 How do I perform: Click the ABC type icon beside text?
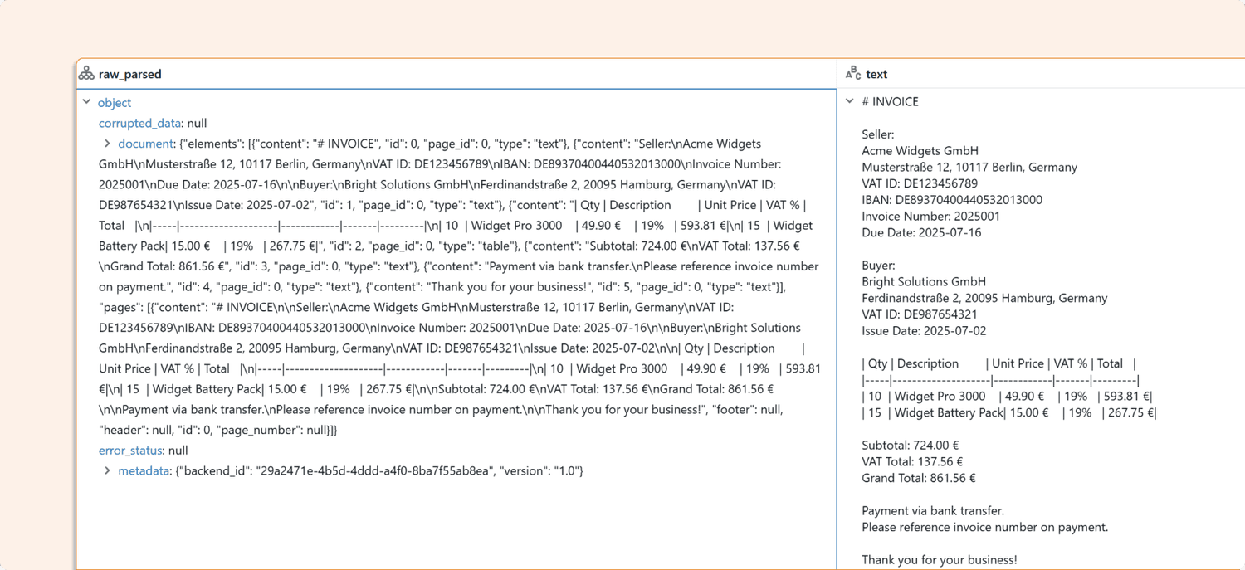pyautogui.click(x=854, y=73)
